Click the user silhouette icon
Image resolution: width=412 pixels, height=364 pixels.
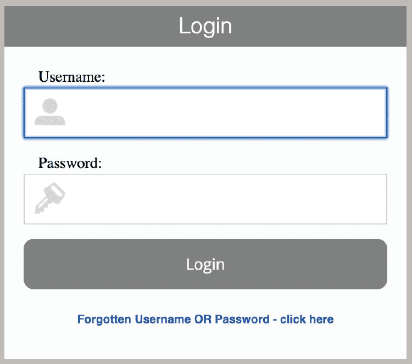(x=50, y=112)
